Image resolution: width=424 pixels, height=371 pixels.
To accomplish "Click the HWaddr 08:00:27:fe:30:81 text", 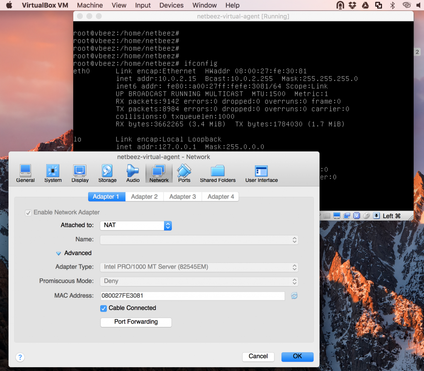I will point(256,71).
